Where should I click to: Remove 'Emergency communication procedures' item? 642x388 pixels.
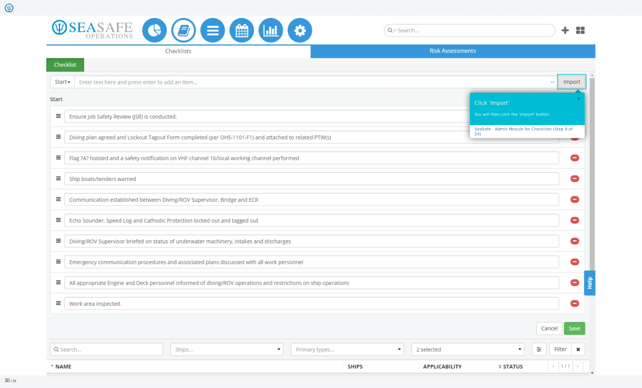click(575, 262)
